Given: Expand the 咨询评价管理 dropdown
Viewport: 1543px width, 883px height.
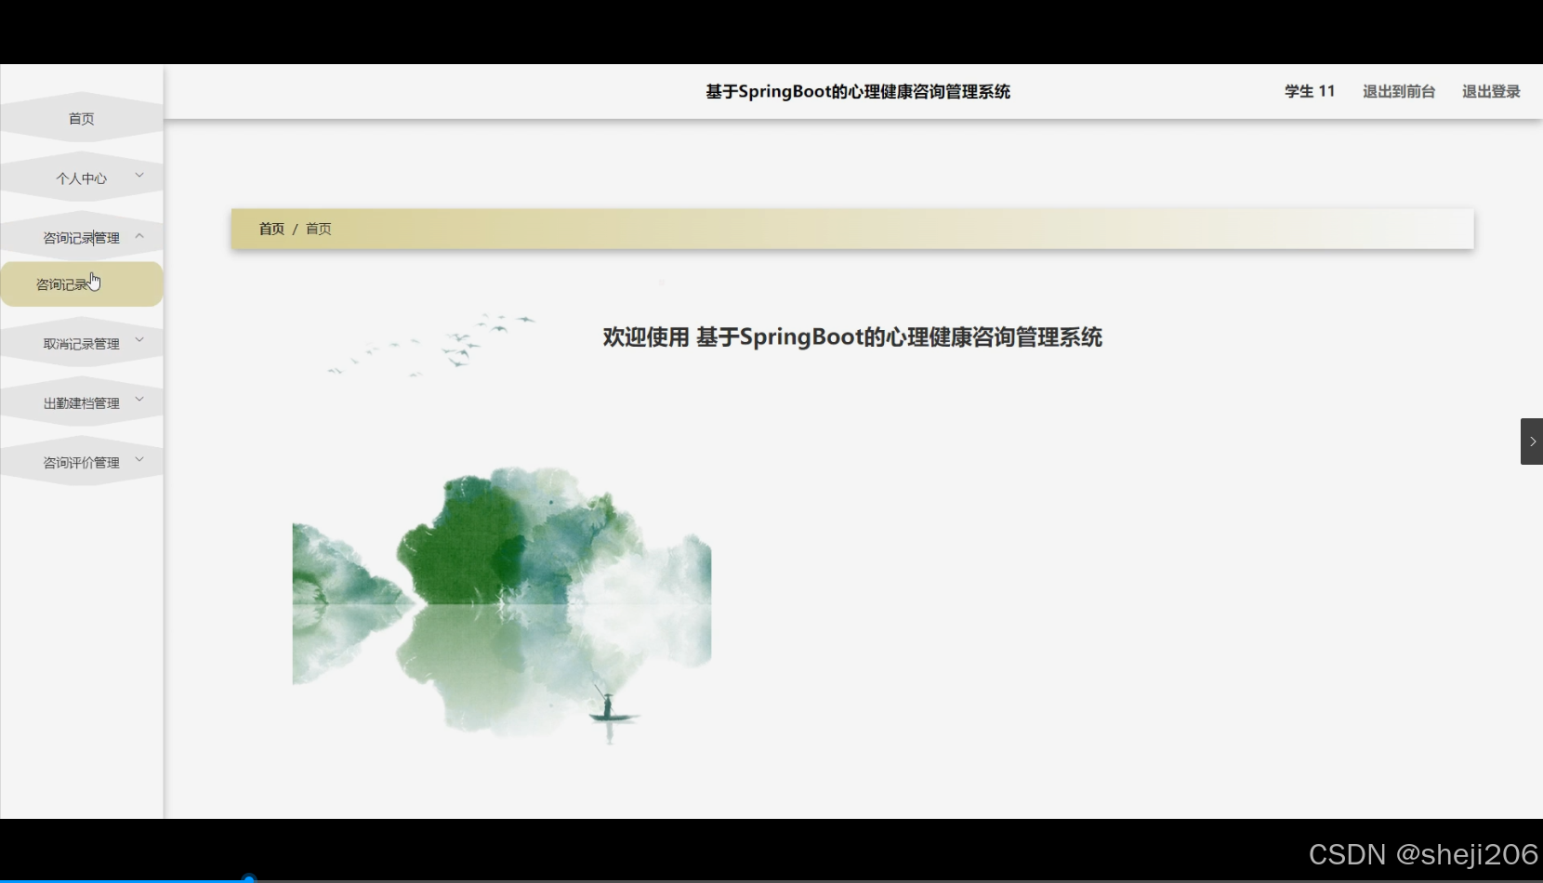Looking at the screenshot, I should (x=81, y=460).
